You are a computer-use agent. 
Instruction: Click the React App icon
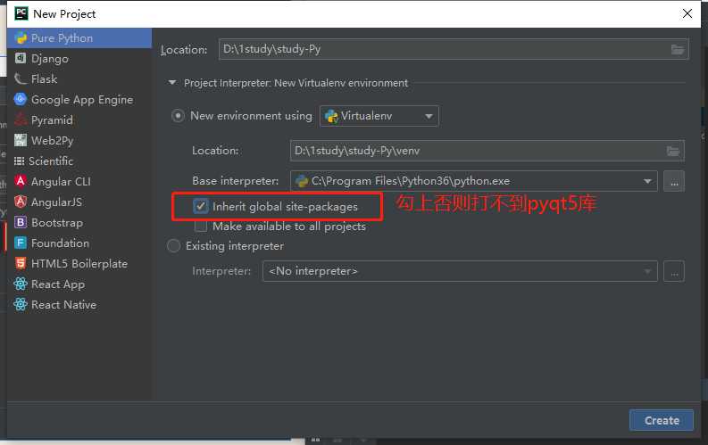pos(21,284)
